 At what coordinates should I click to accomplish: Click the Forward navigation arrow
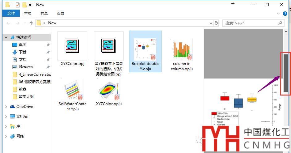point(17,23)
